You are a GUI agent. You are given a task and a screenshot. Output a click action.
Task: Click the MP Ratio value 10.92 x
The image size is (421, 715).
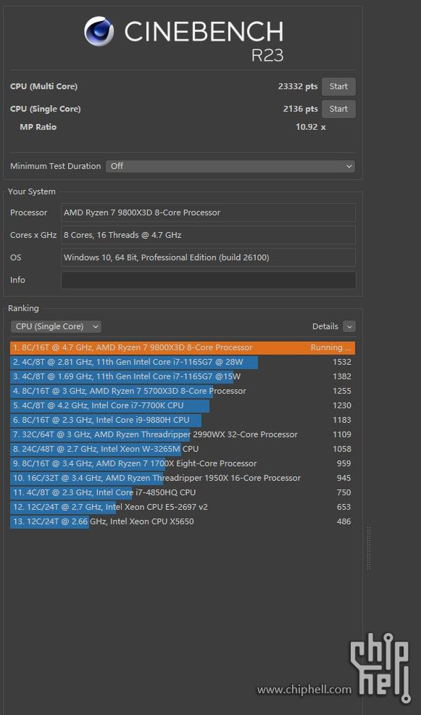tap(311, 127)
